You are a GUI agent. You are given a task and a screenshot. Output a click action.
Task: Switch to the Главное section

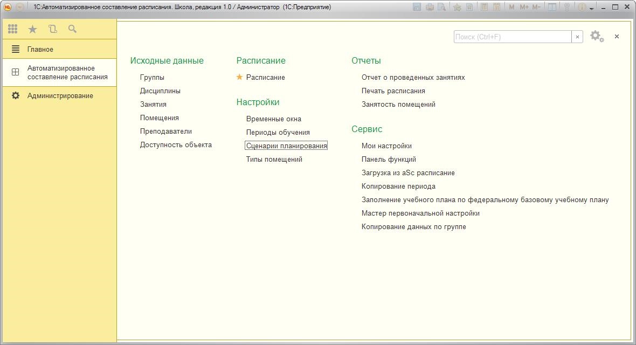click(40, 49)
